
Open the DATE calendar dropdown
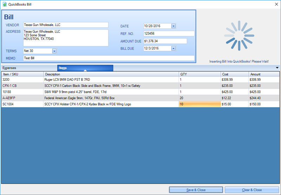coord(173,26)
